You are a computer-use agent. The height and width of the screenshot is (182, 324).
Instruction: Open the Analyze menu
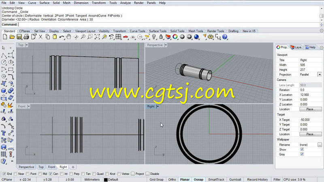point(125,3)
